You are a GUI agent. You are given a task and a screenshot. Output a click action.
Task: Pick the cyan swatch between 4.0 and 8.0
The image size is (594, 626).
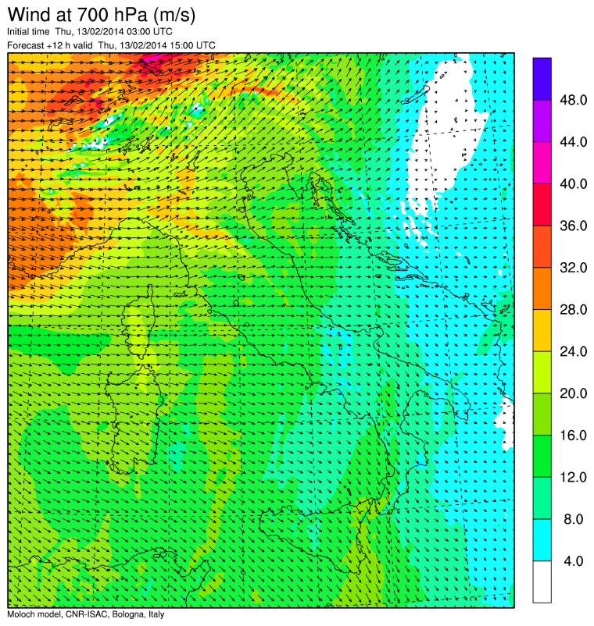[x=542, y=540]
